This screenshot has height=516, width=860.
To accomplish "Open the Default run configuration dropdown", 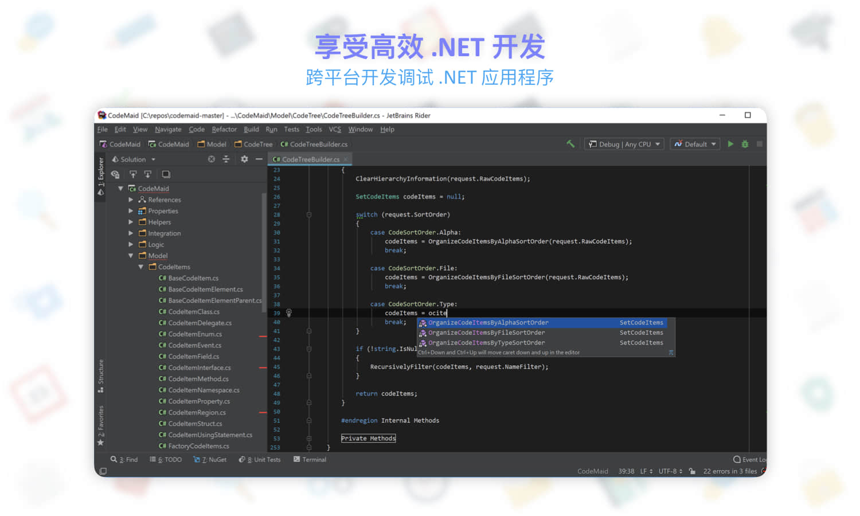I will pos(695,144).
